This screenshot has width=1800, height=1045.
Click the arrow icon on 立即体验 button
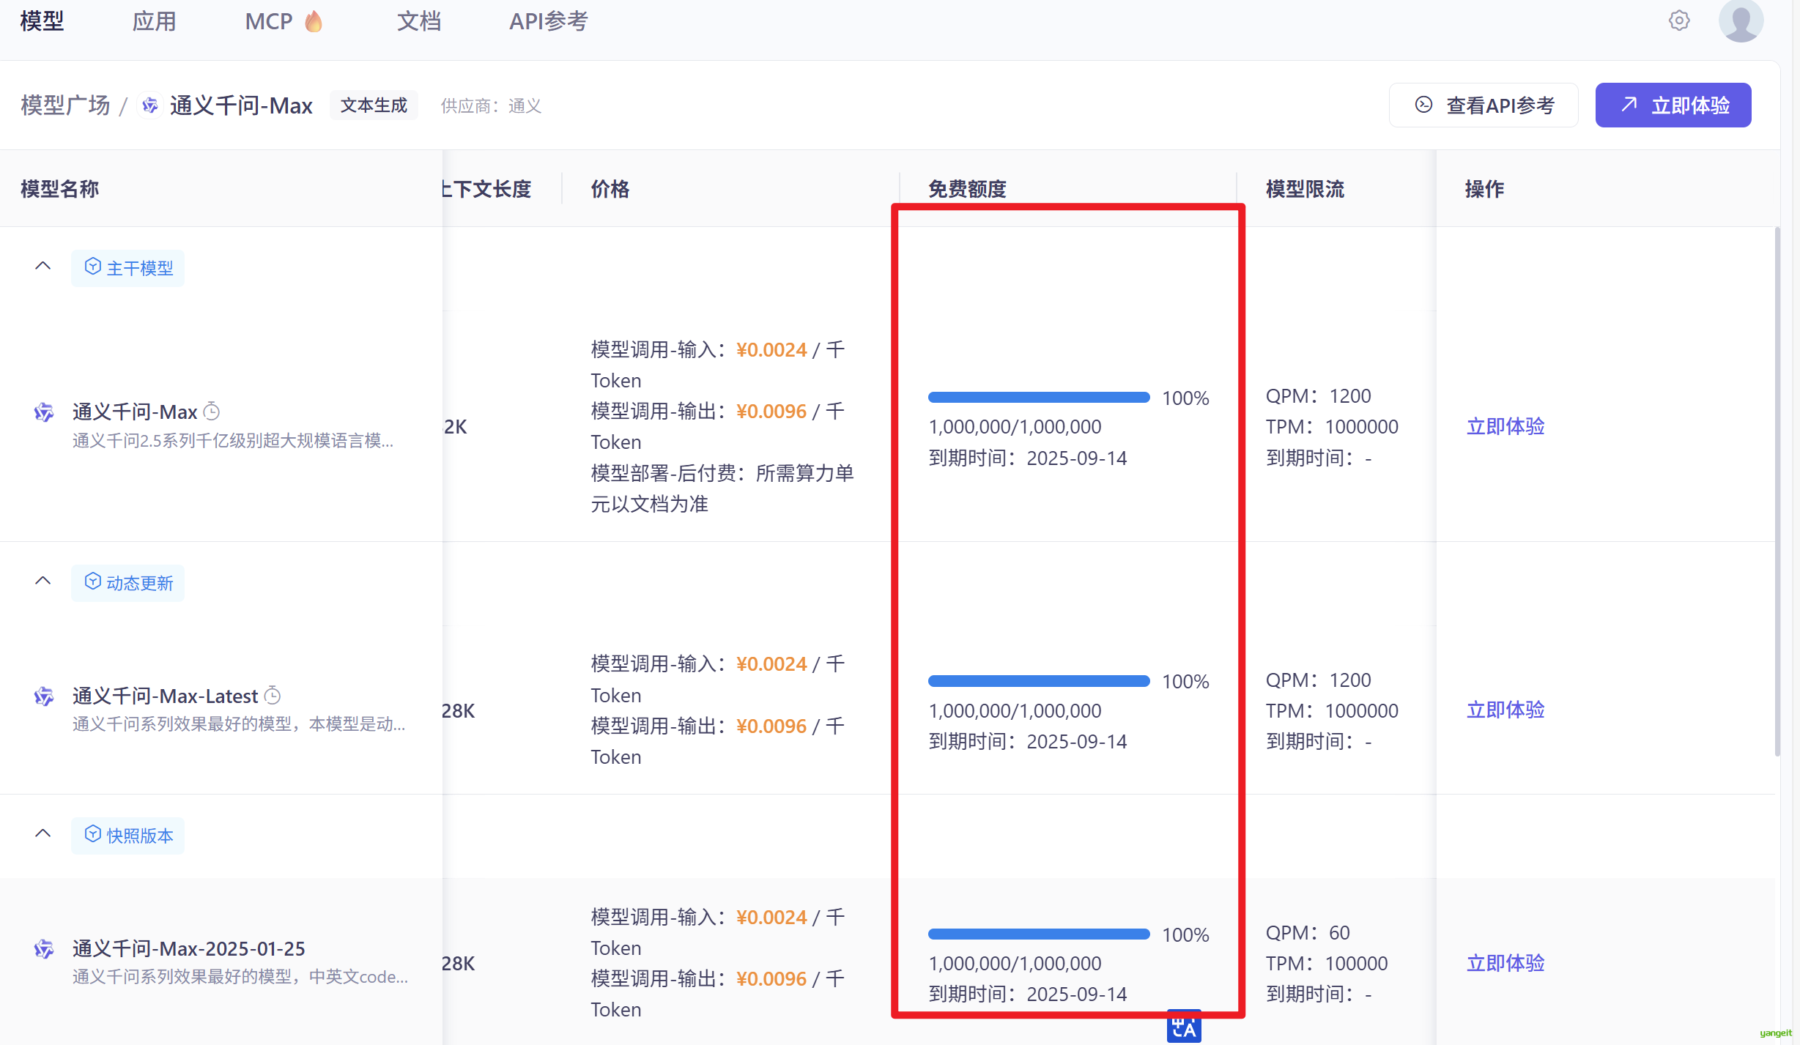pyautogui.click(x=1629, y=105)
